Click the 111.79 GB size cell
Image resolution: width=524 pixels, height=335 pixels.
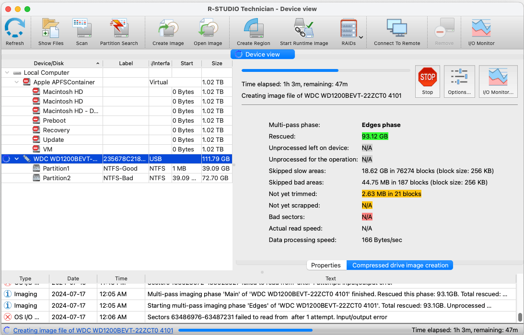[x=217, y=159]
